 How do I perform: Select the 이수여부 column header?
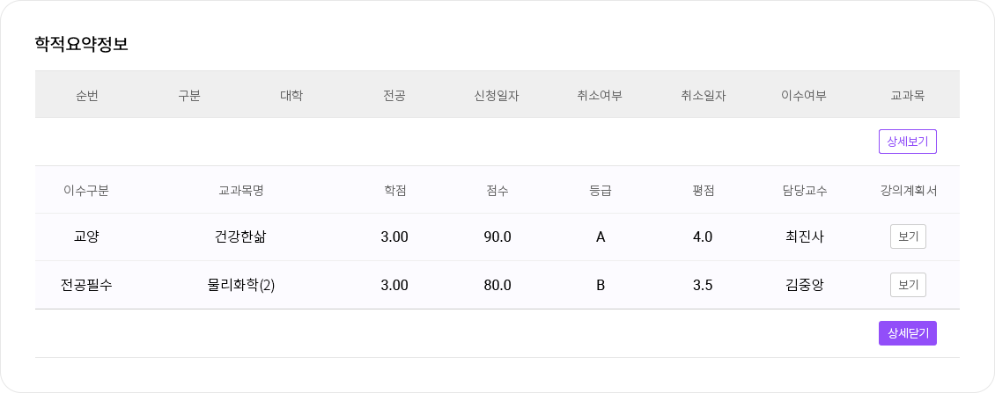(804, 95)
